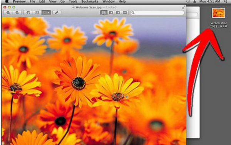Click the Preview search field
This screenshot has height=145, width=231.
[x=157, y=13]
